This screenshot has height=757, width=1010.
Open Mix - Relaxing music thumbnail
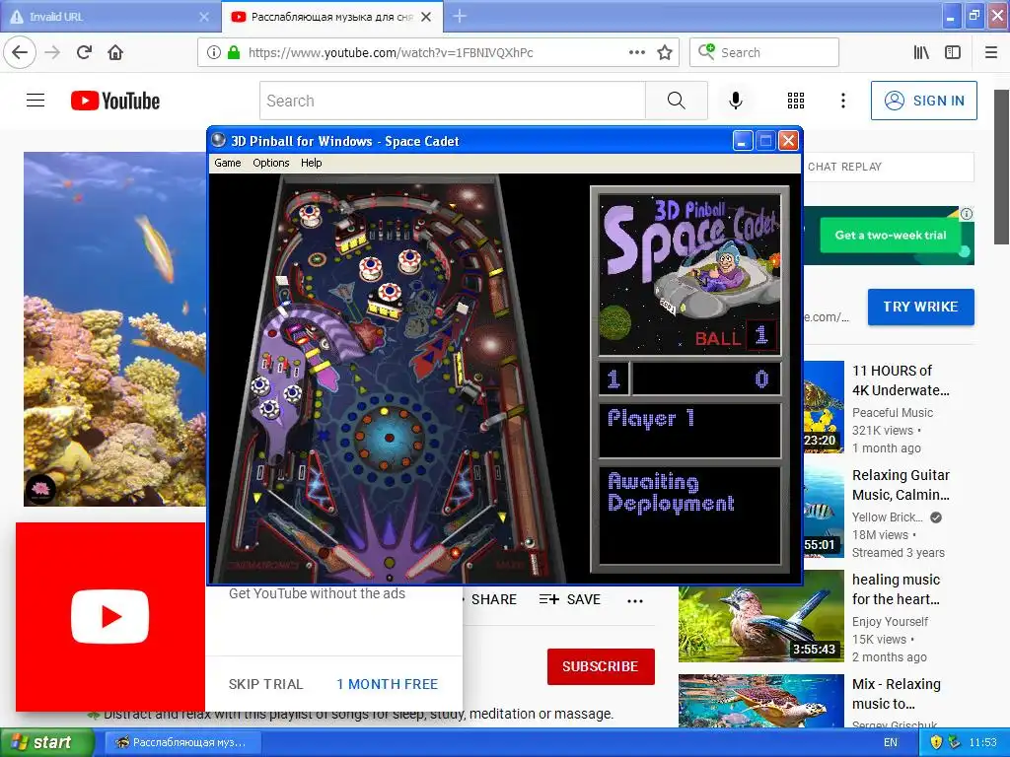point(760,701)
